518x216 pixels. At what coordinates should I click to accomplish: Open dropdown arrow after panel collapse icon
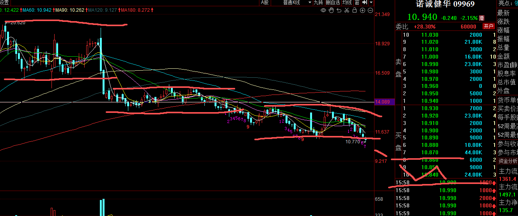coord(371,2)
